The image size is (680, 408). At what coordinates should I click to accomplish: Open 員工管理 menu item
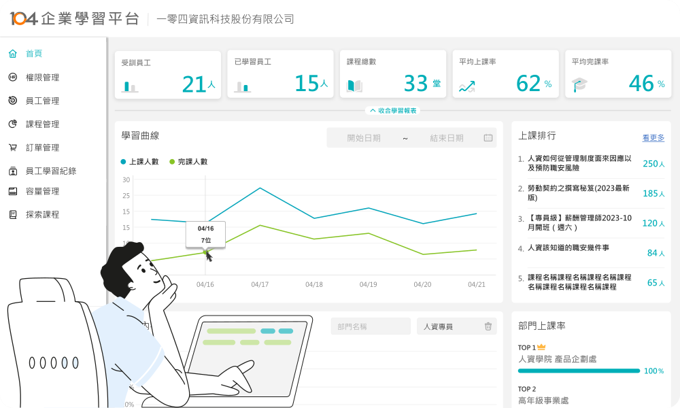[x=42, y=101]
